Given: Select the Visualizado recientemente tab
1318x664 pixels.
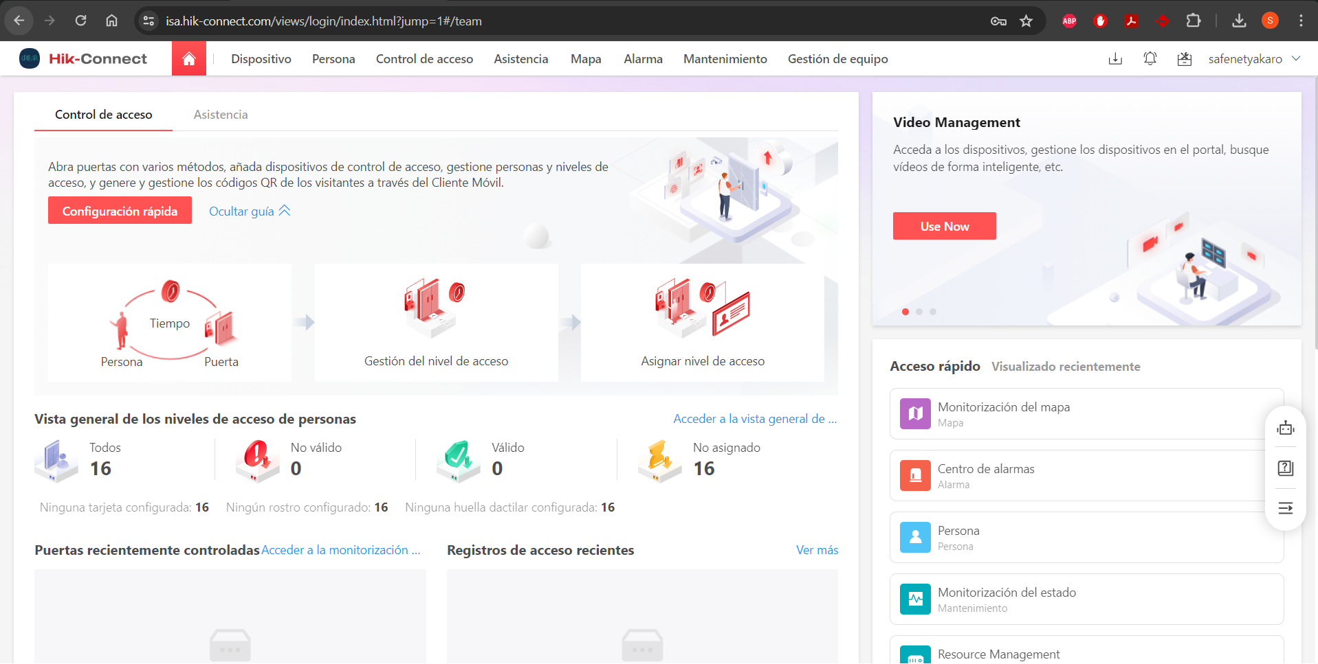Looking at the screenshot, I should click(1066, 367).
